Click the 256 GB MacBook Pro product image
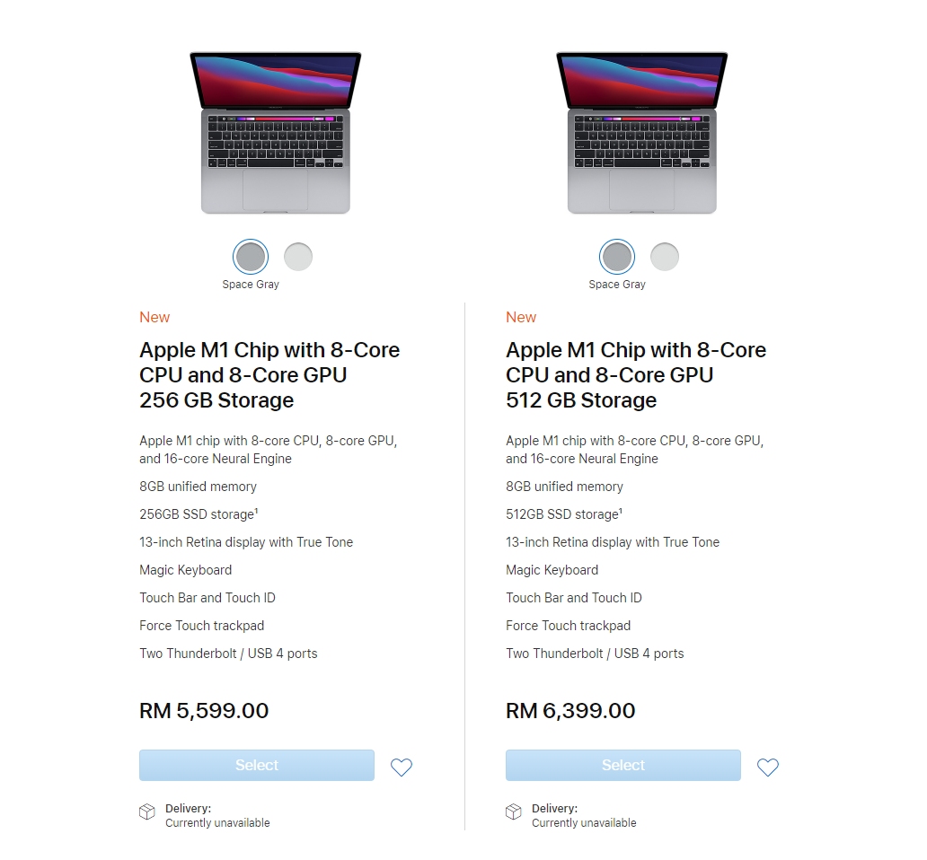Screen dimensions: 927x860 click(275, 133)
